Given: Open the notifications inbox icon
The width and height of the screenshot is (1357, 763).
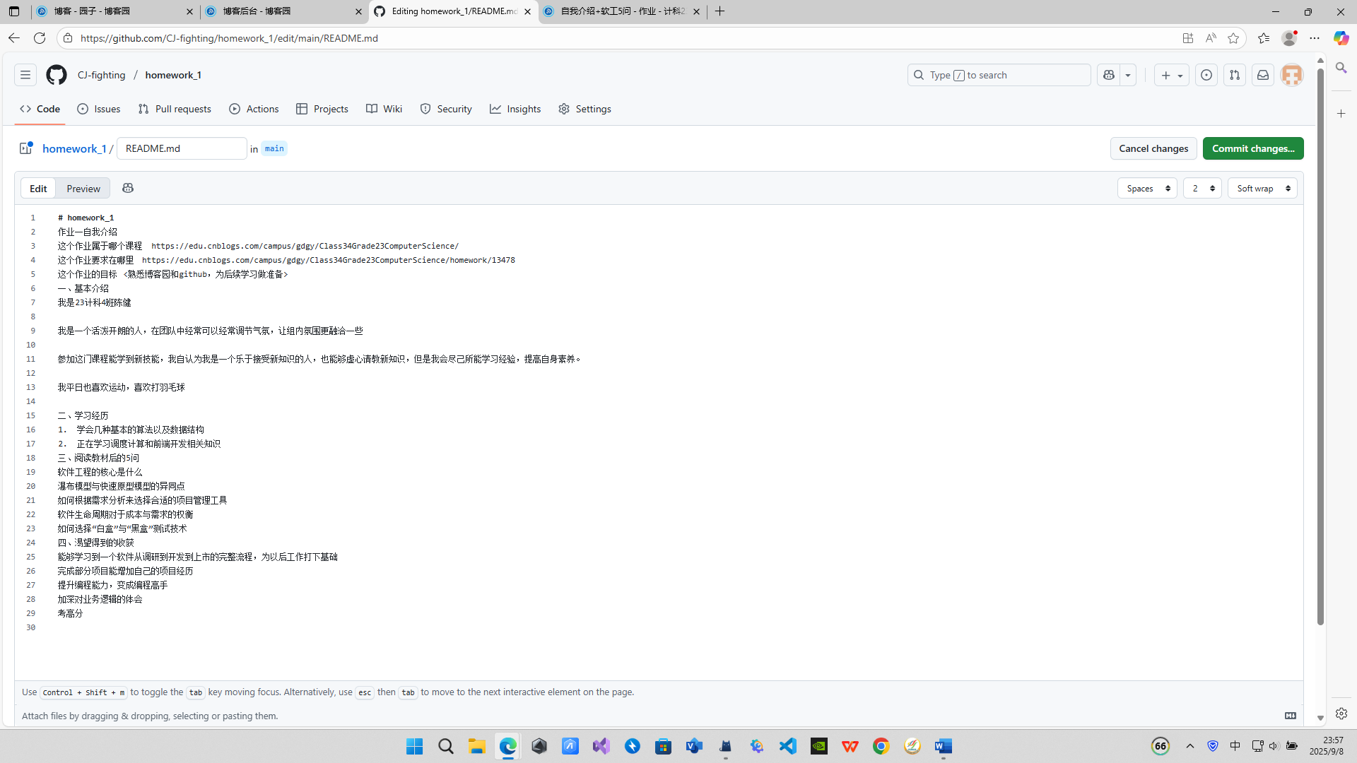Looking at the screenshot, I should coord(1263,75).
